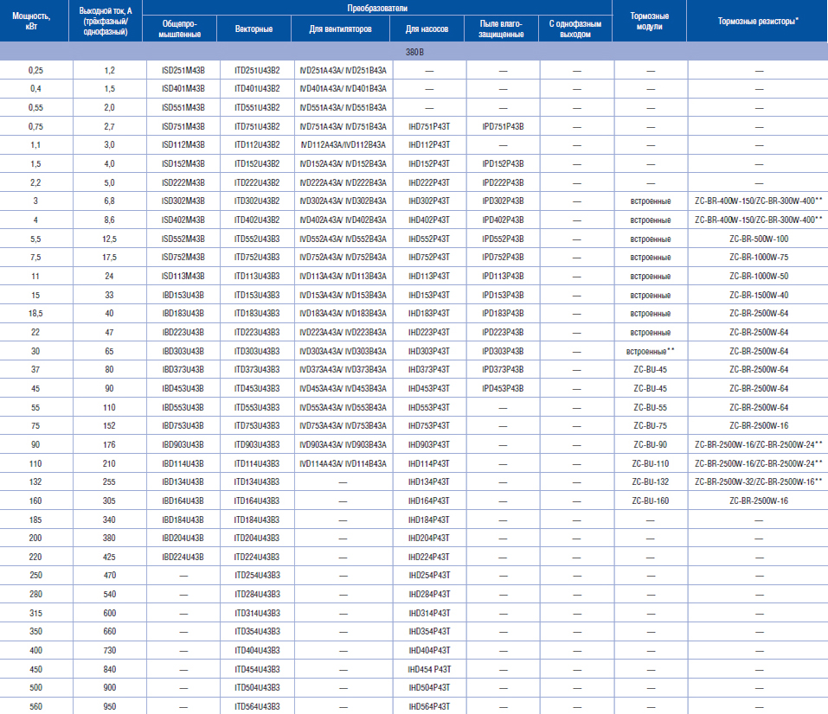Click pump model IHD751P43T
The image size is (828, 714).
click(429, 127)
